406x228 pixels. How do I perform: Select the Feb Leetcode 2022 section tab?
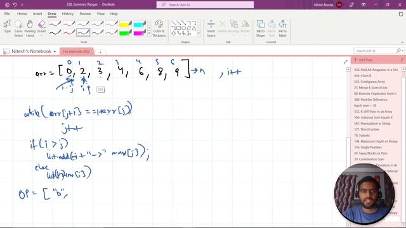pos(76,51)
